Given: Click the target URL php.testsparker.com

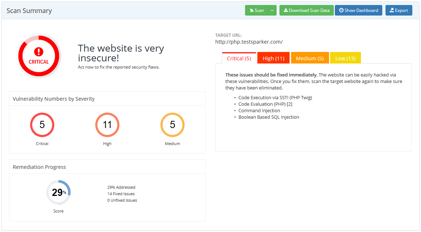Looking at the screenshot, I should click(x=249, y=42).
